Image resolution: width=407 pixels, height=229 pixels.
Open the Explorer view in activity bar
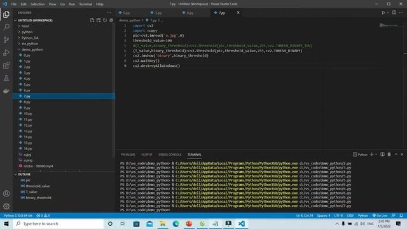pos(6,15)
